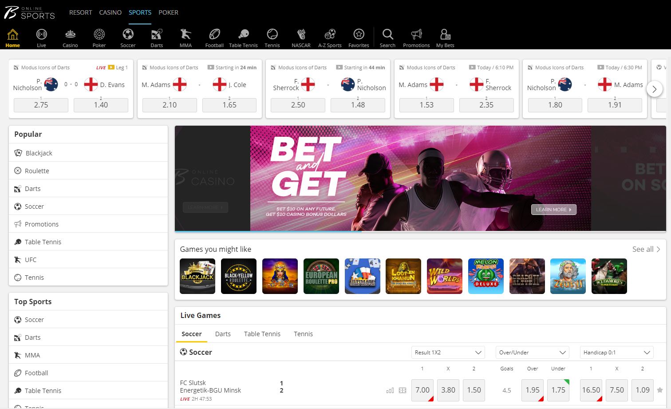
Task: Open the Loot'en Khamun game thumbnail
Action: pos(403,276)
